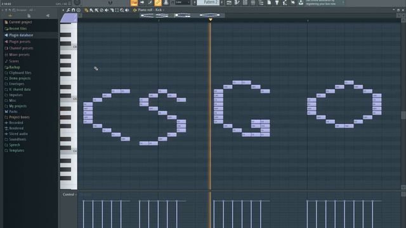Open the Sliced audio folder
The width and height of the screenshot is (406, 228).
click(18, 134)
